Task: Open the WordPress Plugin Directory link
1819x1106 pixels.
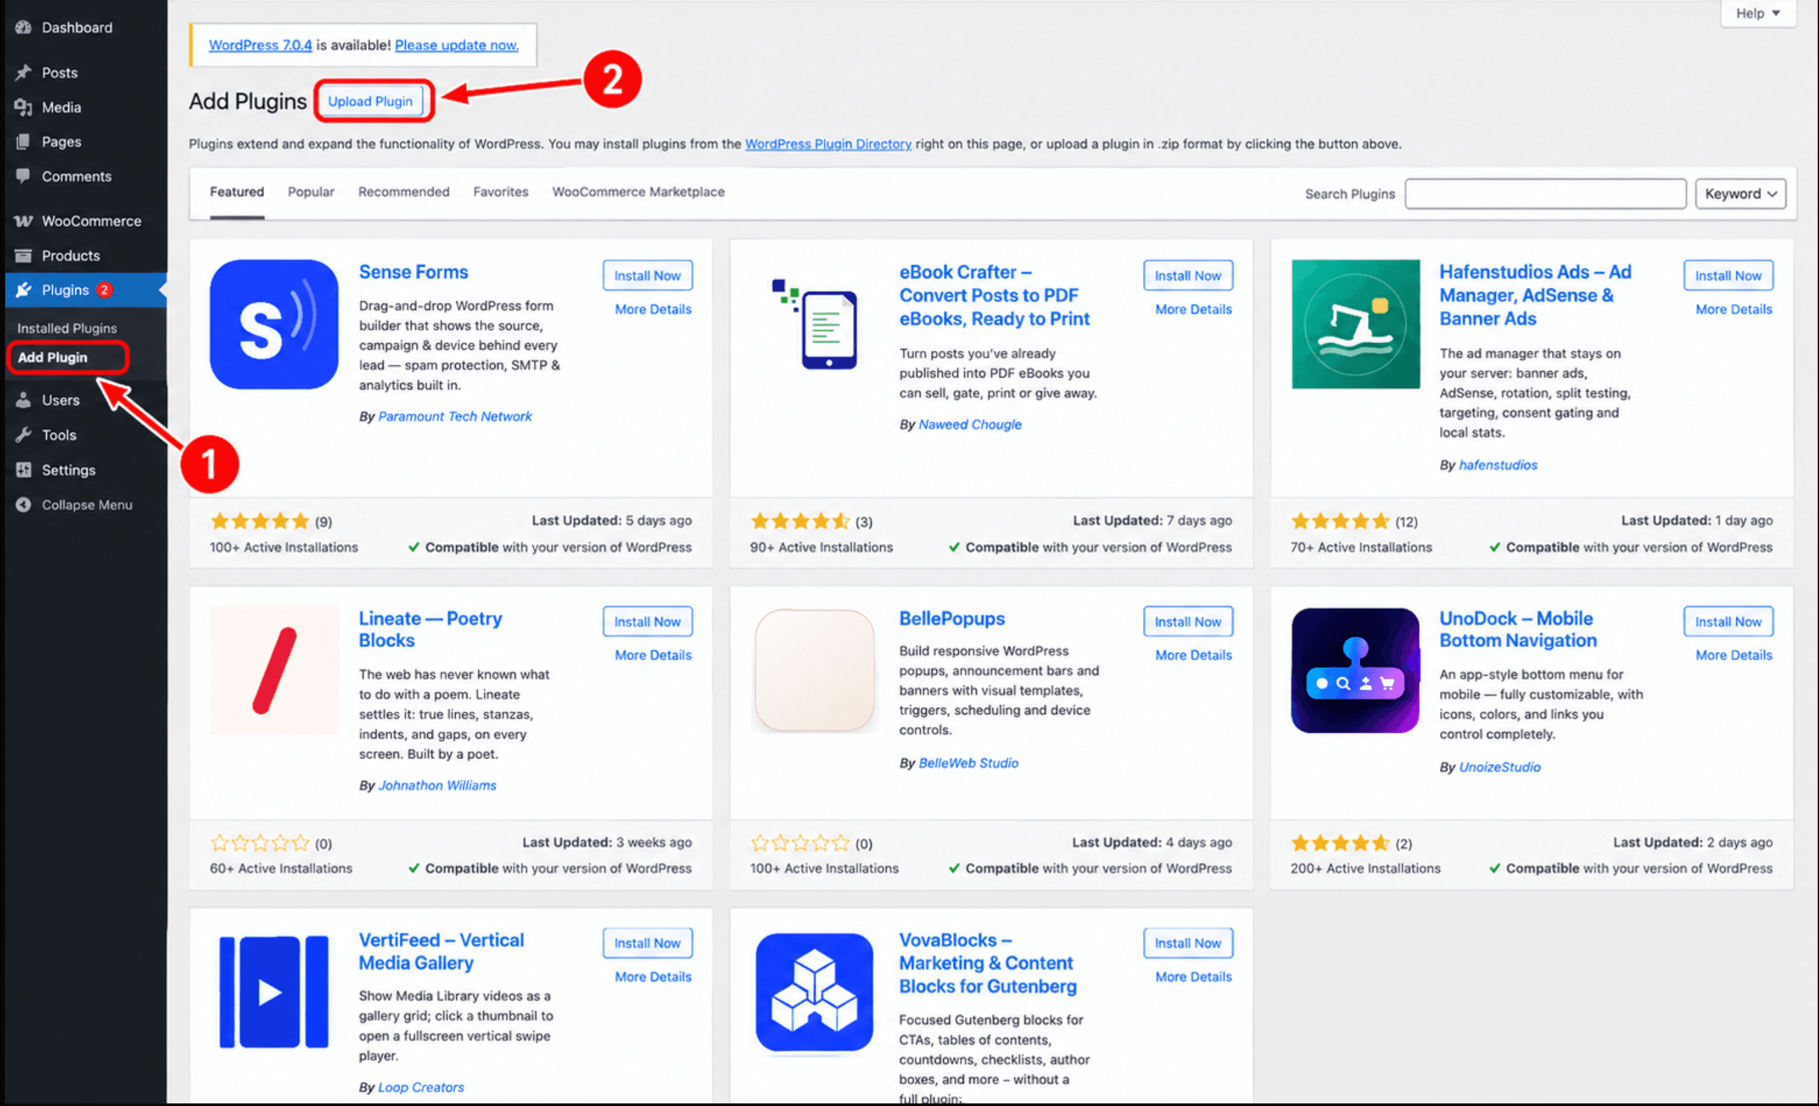Action: coord(828,144)
